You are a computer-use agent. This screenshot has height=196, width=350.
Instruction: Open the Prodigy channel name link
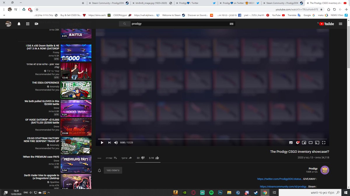pos(313,168)
